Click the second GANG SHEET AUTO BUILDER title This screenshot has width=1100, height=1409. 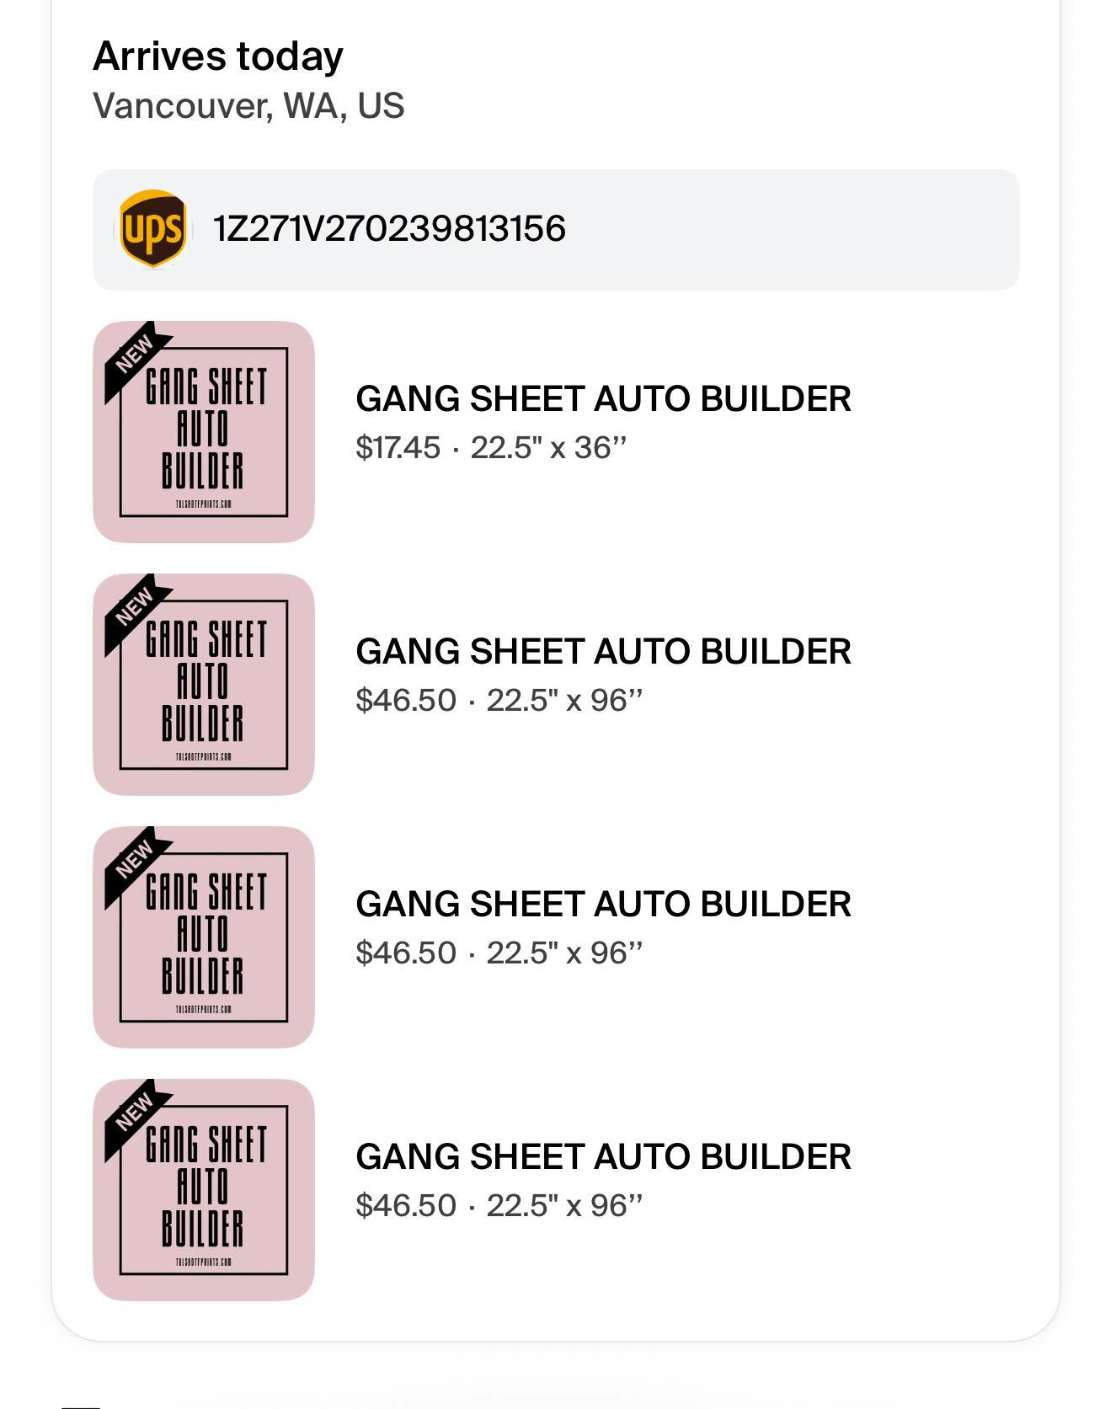603,652
